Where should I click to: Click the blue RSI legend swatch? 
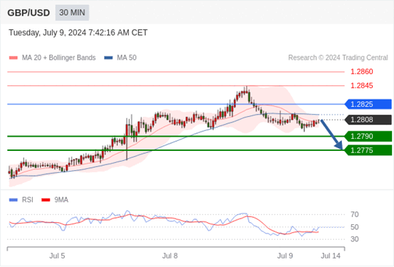point(14,200)
